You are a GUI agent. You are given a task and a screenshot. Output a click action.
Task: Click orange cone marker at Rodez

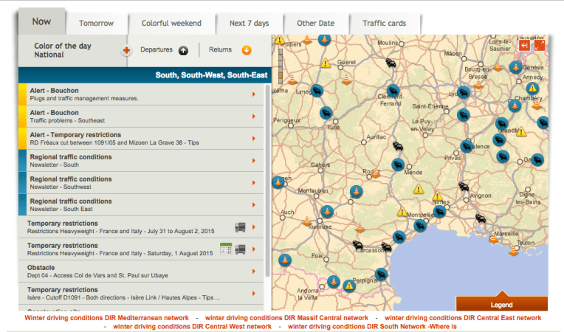pyautogui.click(x=375, y=173)
